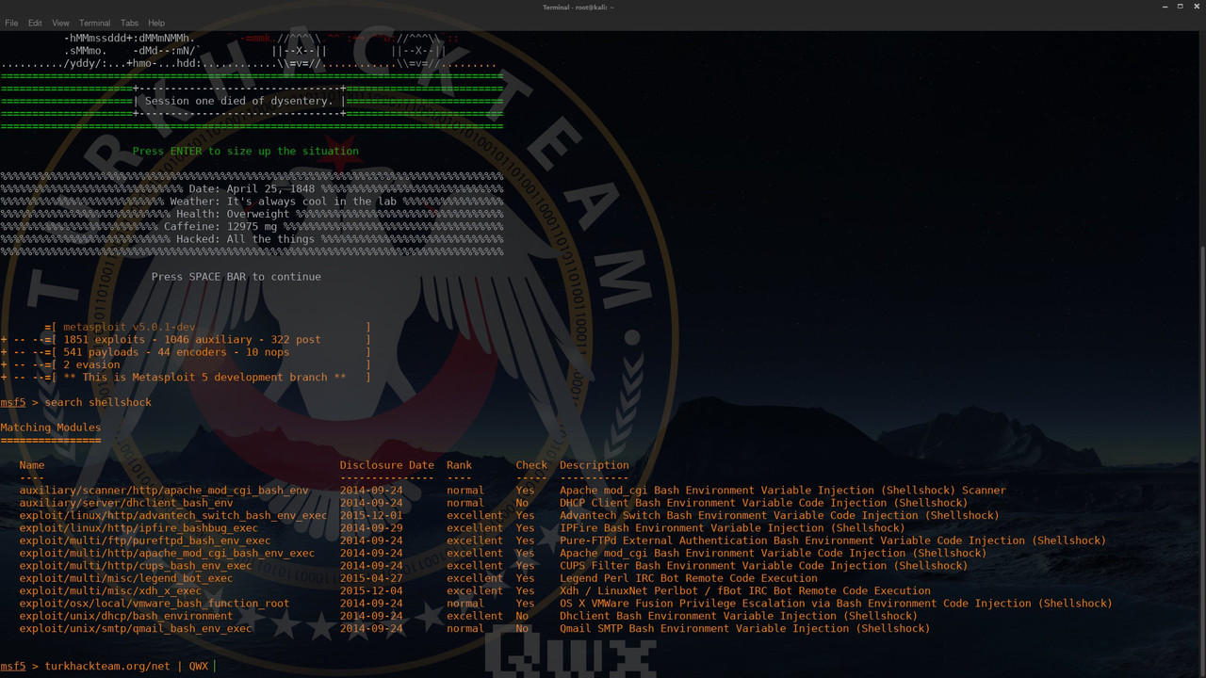Viewport: 1206px width, 678px height.
Task: Click 'Session one died of dysentery.' banner
Action: point(239,101)
